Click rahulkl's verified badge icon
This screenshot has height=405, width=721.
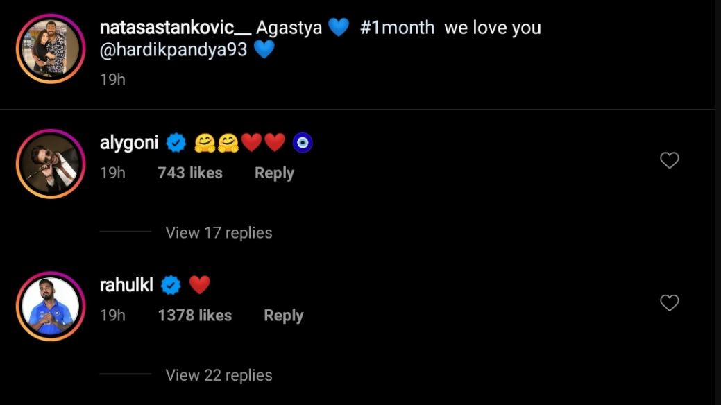171,285
